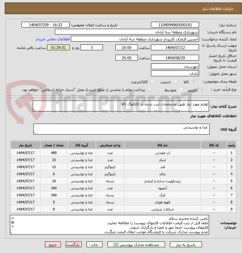Image resolution: width=242 pixels, height=253 pixels.
Task: Click the resize grip of گروه کالا box
Action: (x=35, y=133)
